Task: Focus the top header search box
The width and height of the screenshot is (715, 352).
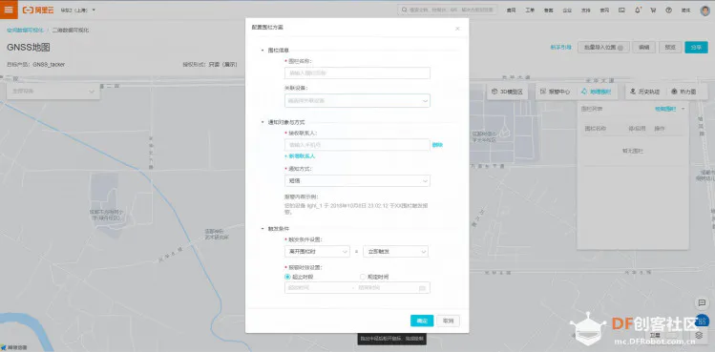Action: pyautogui.click(x=448, y=10)
